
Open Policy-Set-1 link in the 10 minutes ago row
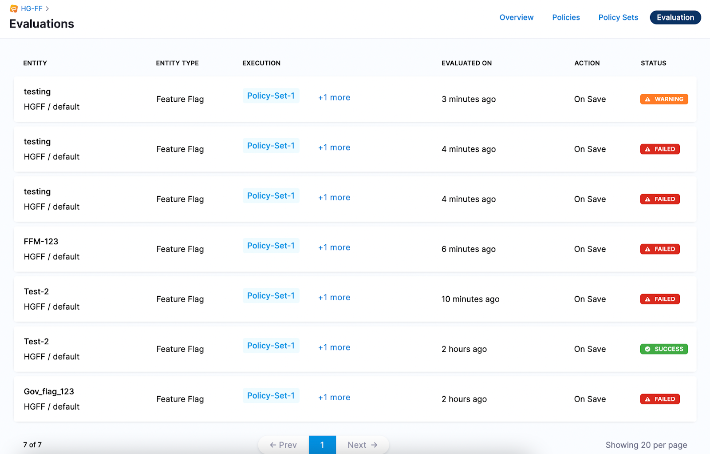[271, 296]
